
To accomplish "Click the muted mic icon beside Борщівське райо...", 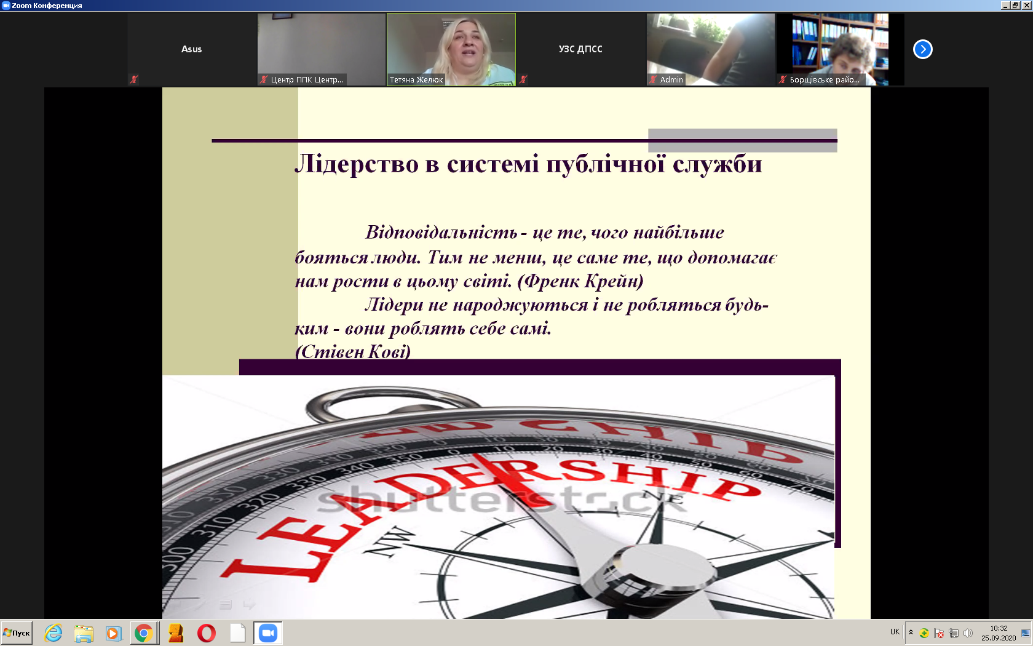I will 783,79.
